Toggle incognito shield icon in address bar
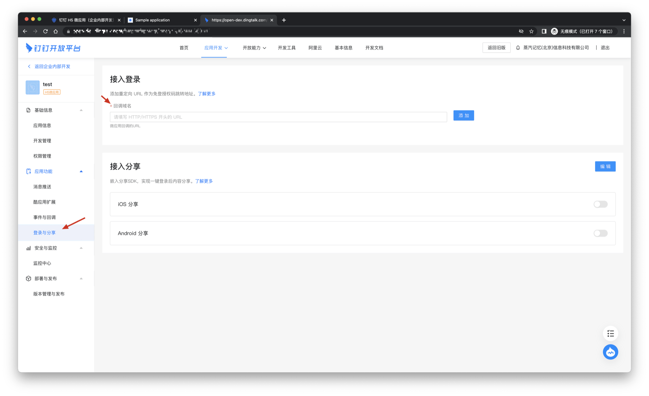The image size is (649, 396). (x=521, y=31)
